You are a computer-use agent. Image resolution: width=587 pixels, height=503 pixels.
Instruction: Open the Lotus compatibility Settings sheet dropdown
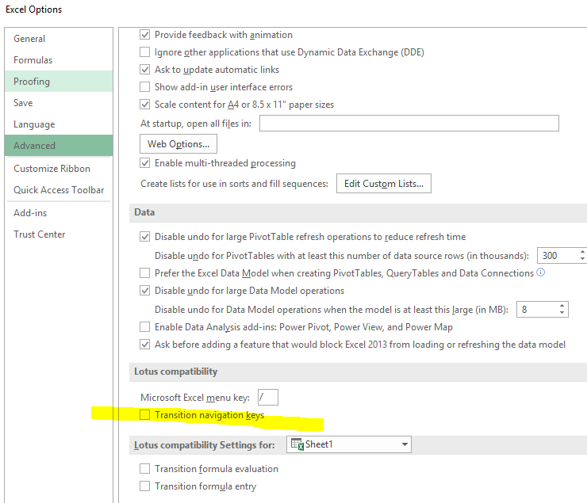(348, 444)
